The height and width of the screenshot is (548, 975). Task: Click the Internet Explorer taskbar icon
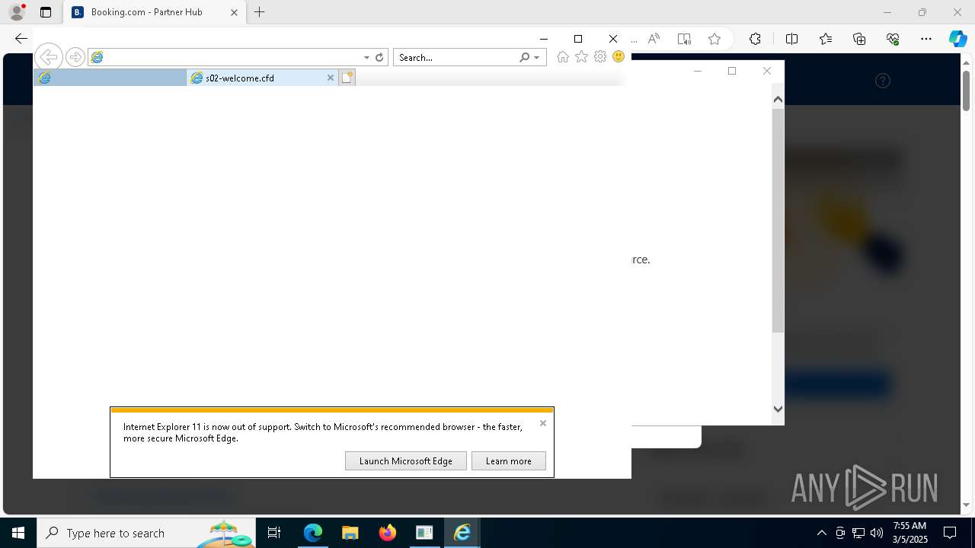(x=462, y=533)
